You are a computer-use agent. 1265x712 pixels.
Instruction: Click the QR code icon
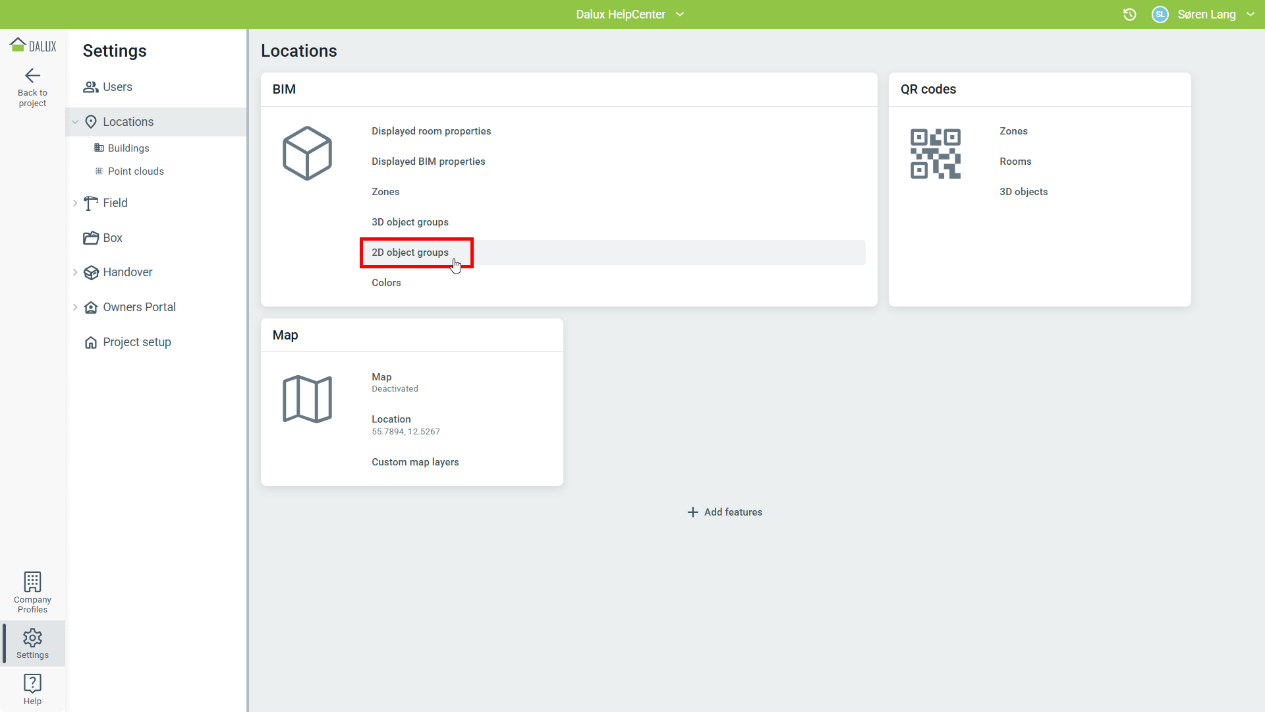(x=935, y=154)
